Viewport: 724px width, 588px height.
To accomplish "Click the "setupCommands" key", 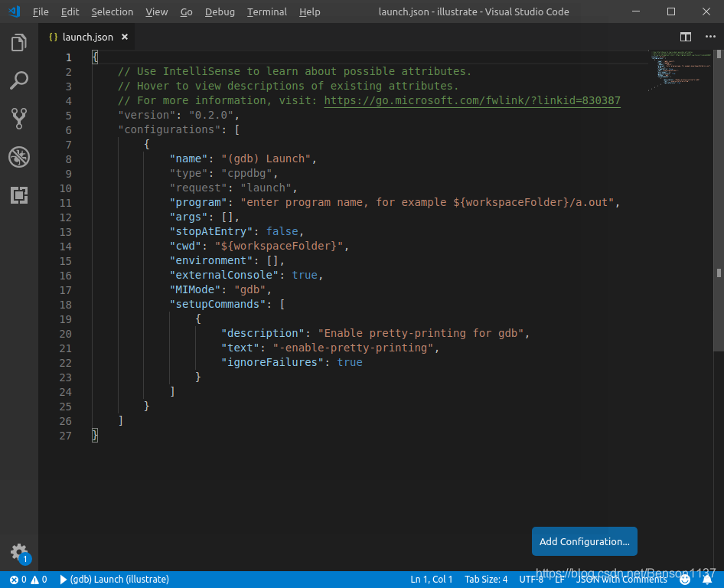I will [217, 304].
